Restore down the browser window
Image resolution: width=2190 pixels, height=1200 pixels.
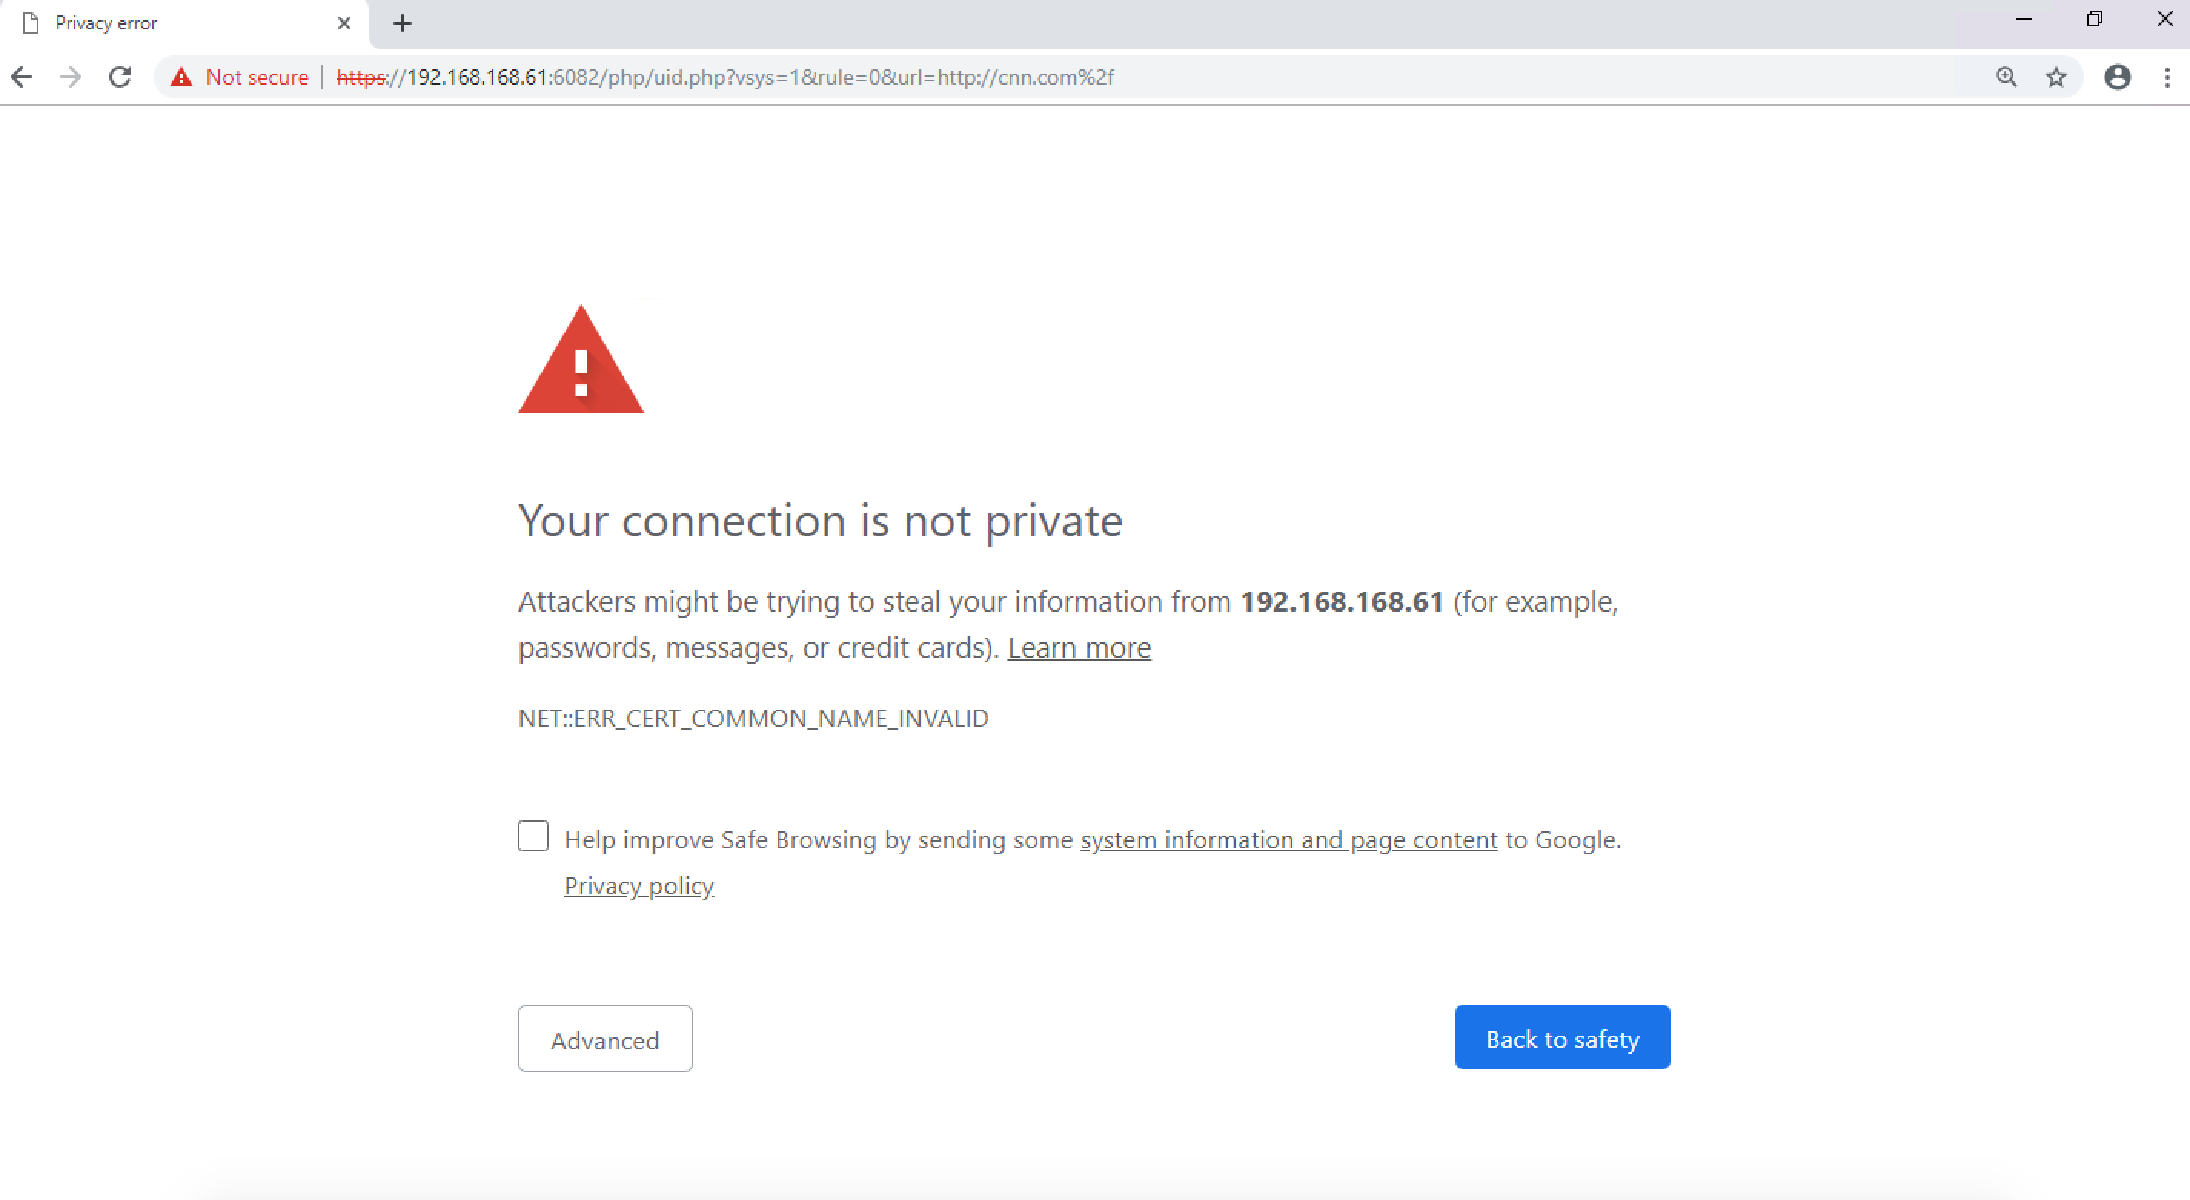click(x=2094, y=18)
